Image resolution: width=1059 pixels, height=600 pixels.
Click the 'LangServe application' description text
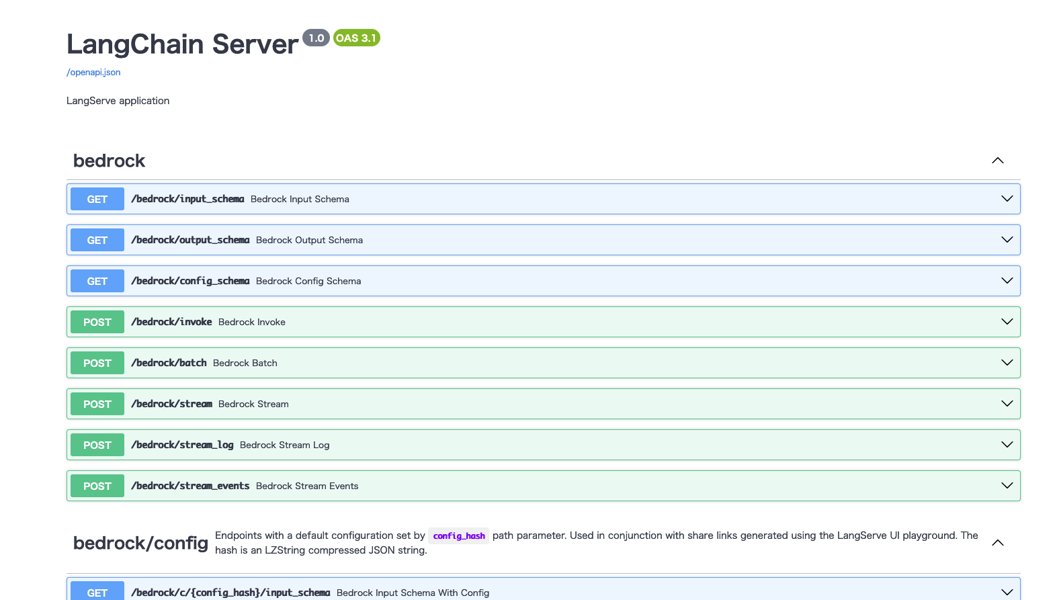(x=118, y=101)
